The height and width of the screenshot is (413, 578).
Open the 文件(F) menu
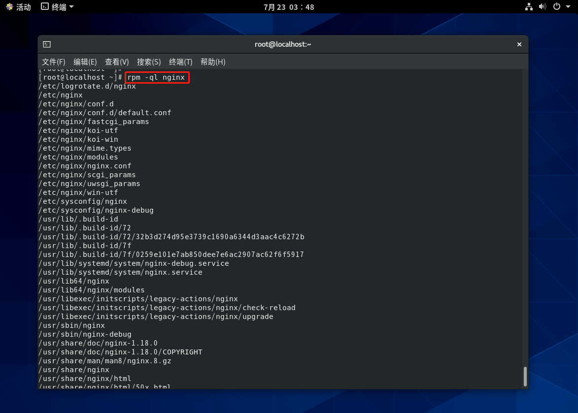[x=53, y=62]
